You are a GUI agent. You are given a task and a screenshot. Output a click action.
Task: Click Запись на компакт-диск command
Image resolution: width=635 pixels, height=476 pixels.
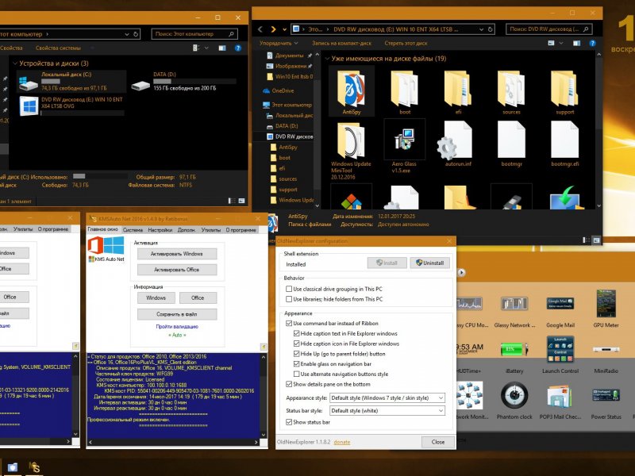pyautogui.click(x=341, y=44)
